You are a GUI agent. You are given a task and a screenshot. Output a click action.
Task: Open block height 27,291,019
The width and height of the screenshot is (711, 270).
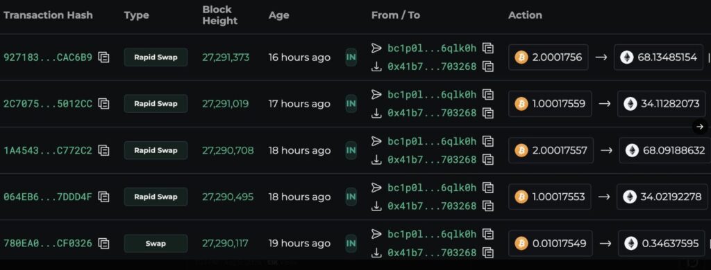(226, 104)
